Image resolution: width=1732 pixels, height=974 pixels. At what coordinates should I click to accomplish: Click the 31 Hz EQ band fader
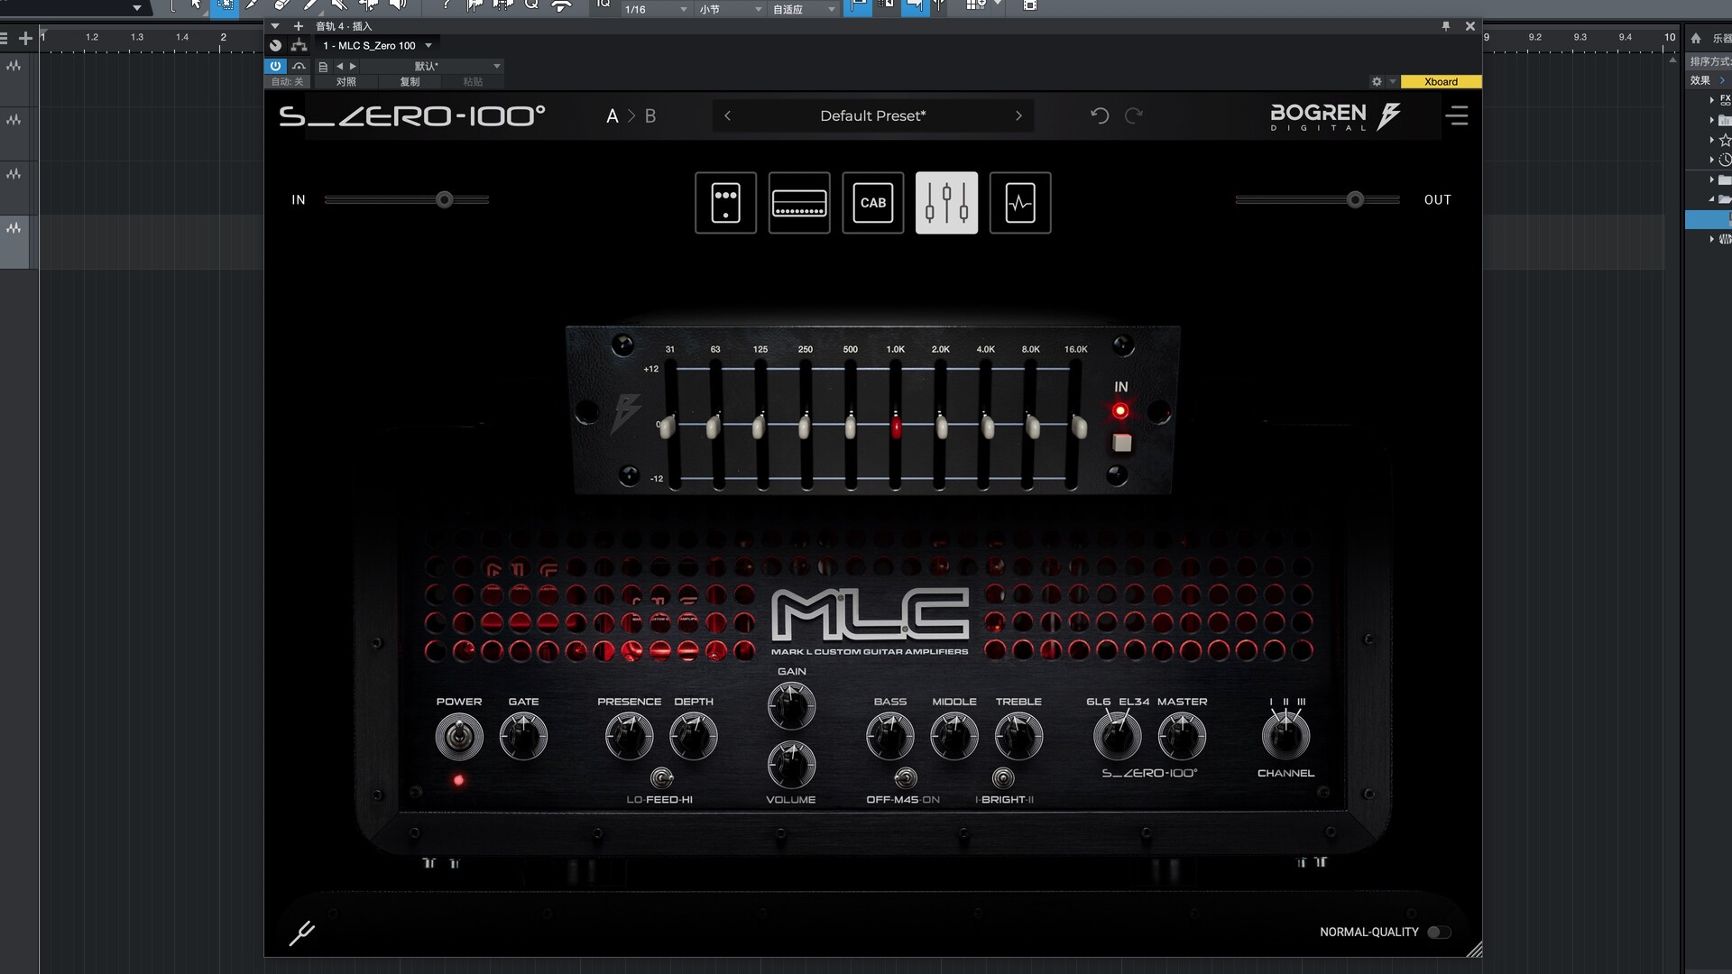tap(668, 426)
